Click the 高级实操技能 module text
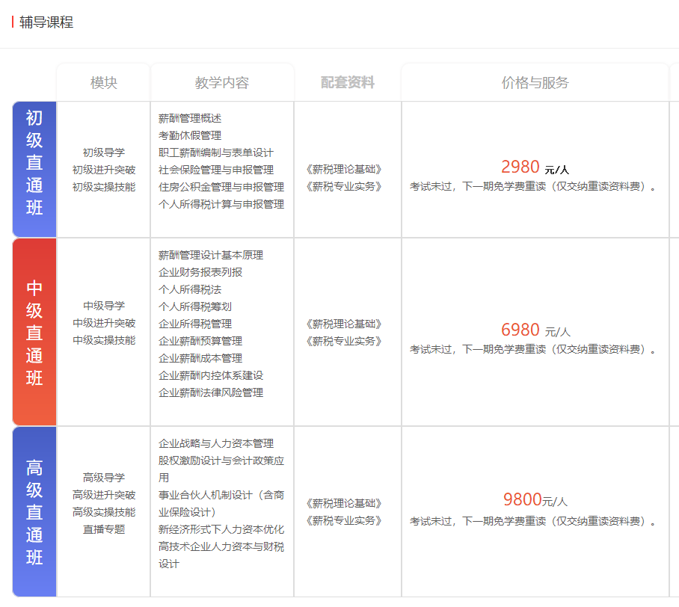Viewport: 679px width, 607px height. (103, 512)
